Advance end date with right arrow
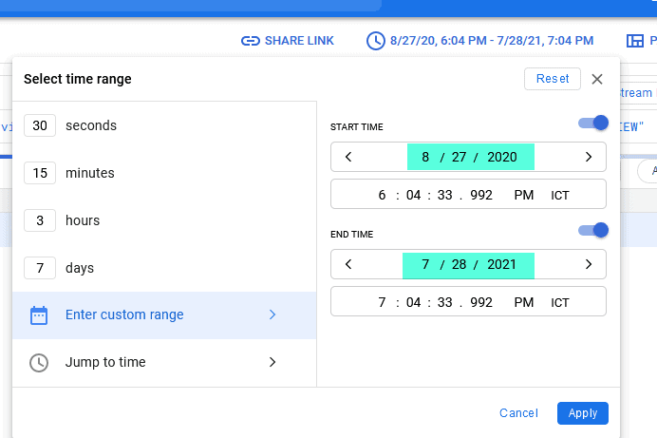This screenshot has height=438, width=657. [589, 264]
